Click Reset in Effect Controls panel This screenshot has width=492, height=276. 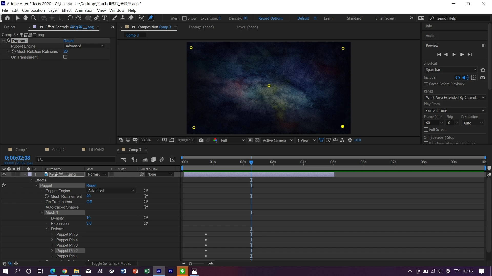click(68, 41)
